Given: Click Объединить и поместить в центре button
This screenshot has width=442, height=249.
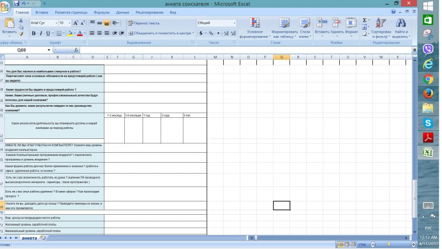Looking at the screenshot, I should click(x=161, y=33).
